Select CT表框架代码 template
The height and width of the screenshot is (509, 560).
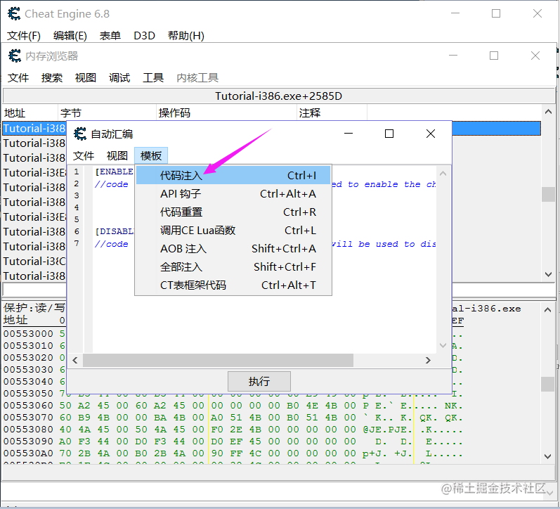233,285
